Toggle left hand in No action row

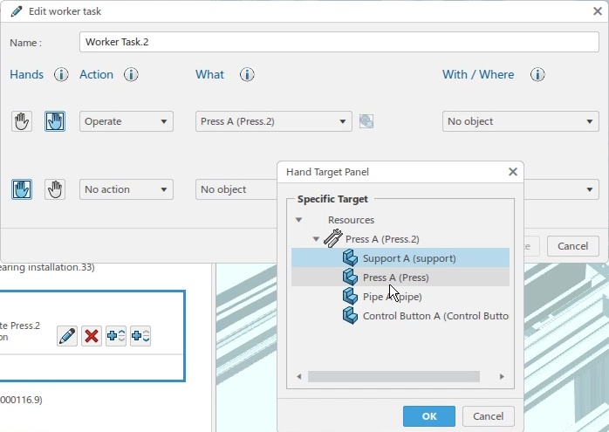[x=21, y=189]
